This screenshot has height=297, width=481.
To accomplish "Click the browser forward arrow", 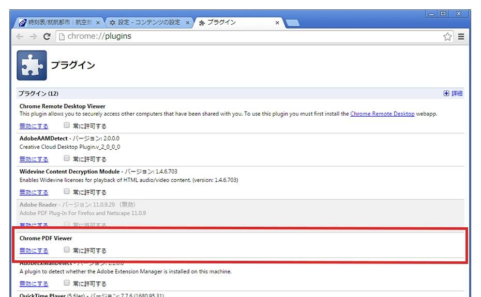I will 33,37.
